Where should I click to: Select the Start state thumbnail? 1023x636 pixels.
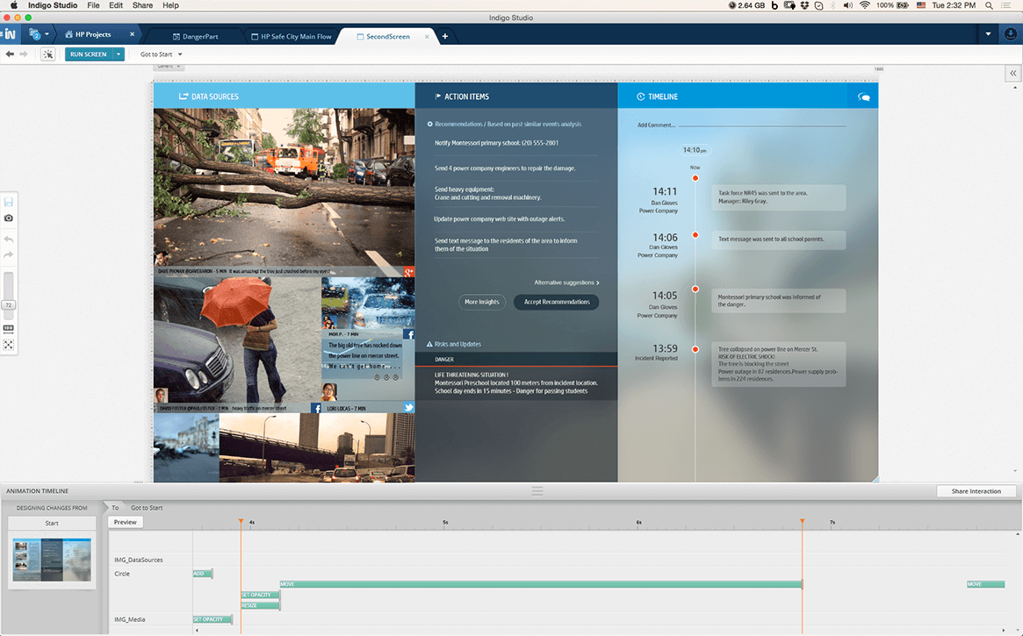coord(52,561)
